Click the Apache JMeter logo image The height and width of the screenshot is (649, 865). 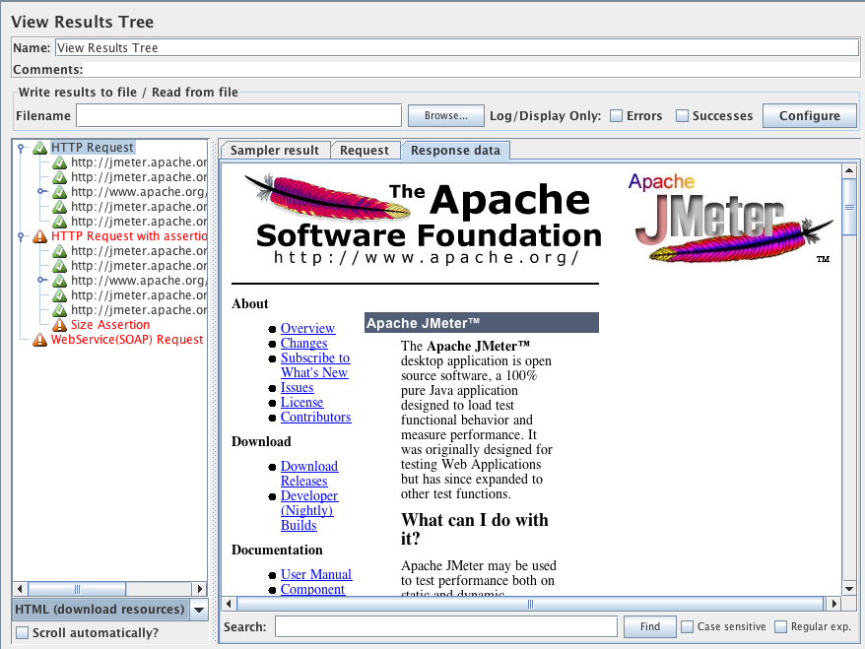tap(731, 219)
